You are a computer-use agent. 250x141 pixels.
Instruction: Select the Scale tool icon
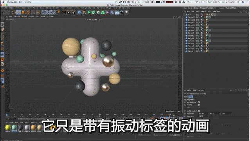pos(23,12)
